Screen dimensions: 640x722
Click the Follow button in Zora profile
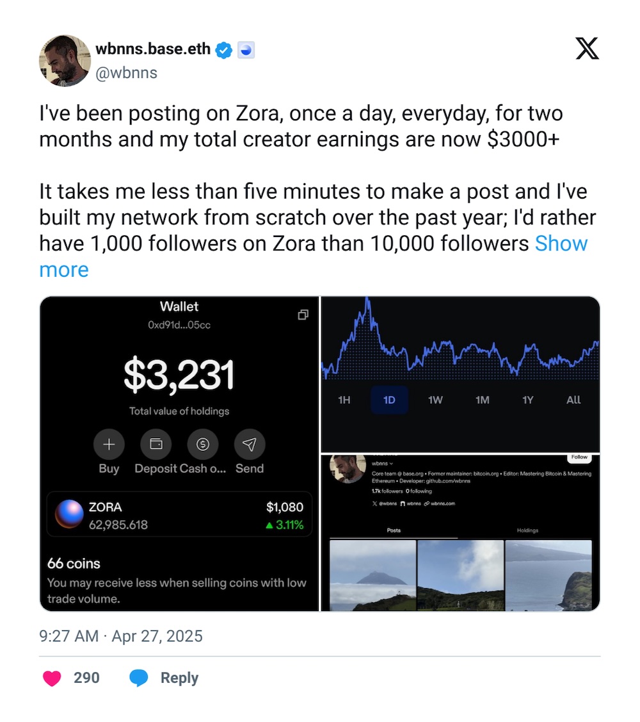[x=579, y=457]
